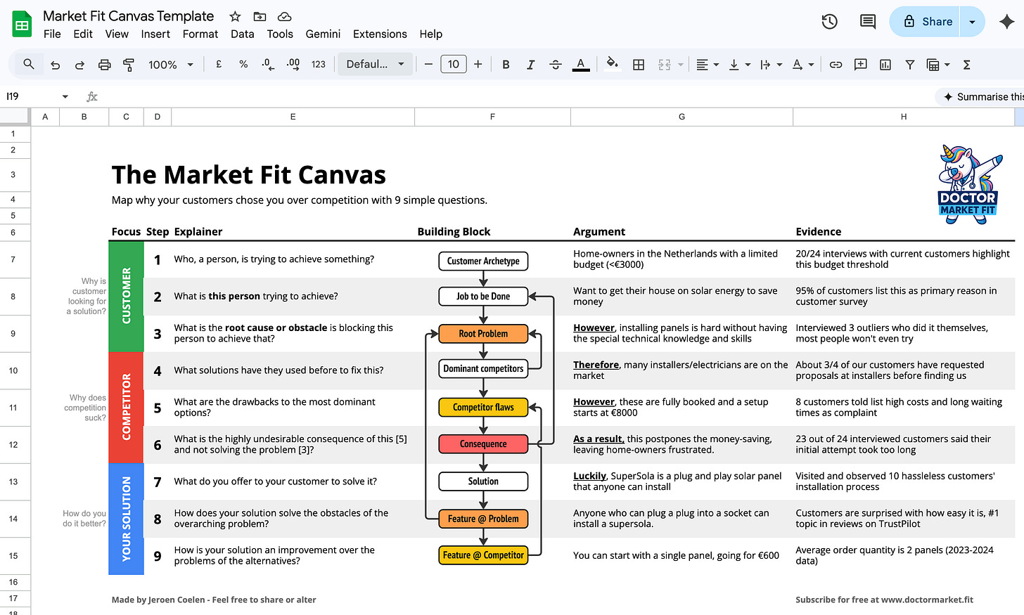Decrease font size with minus
Screen dimensions: 1024x615
(x=428, y=65)
